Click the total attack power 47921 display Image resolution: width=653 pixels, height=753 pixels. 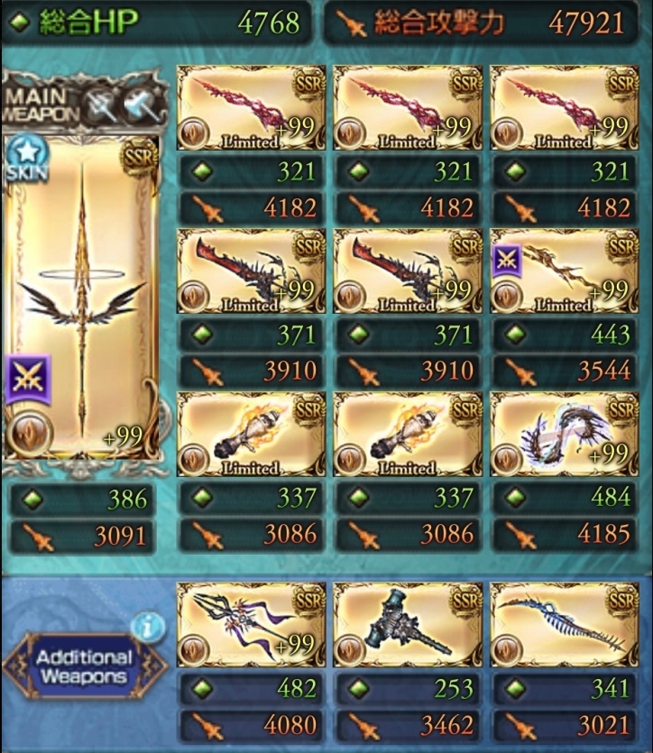coord(482,23)
